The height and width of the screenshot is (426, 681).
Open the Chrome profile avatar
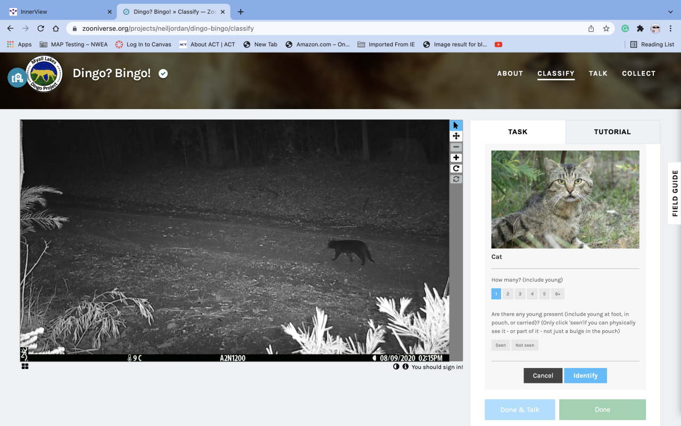point(655,29)
